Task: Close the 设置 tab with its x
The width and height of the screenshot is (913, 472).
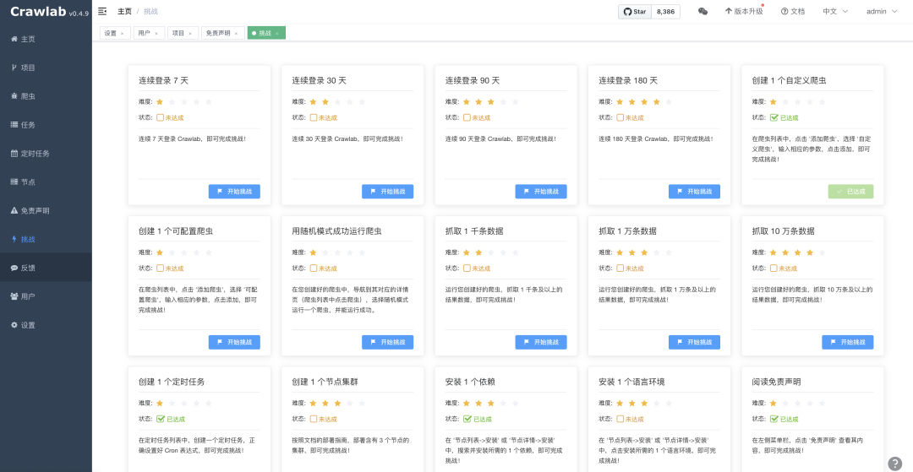Action: point(122,34)
